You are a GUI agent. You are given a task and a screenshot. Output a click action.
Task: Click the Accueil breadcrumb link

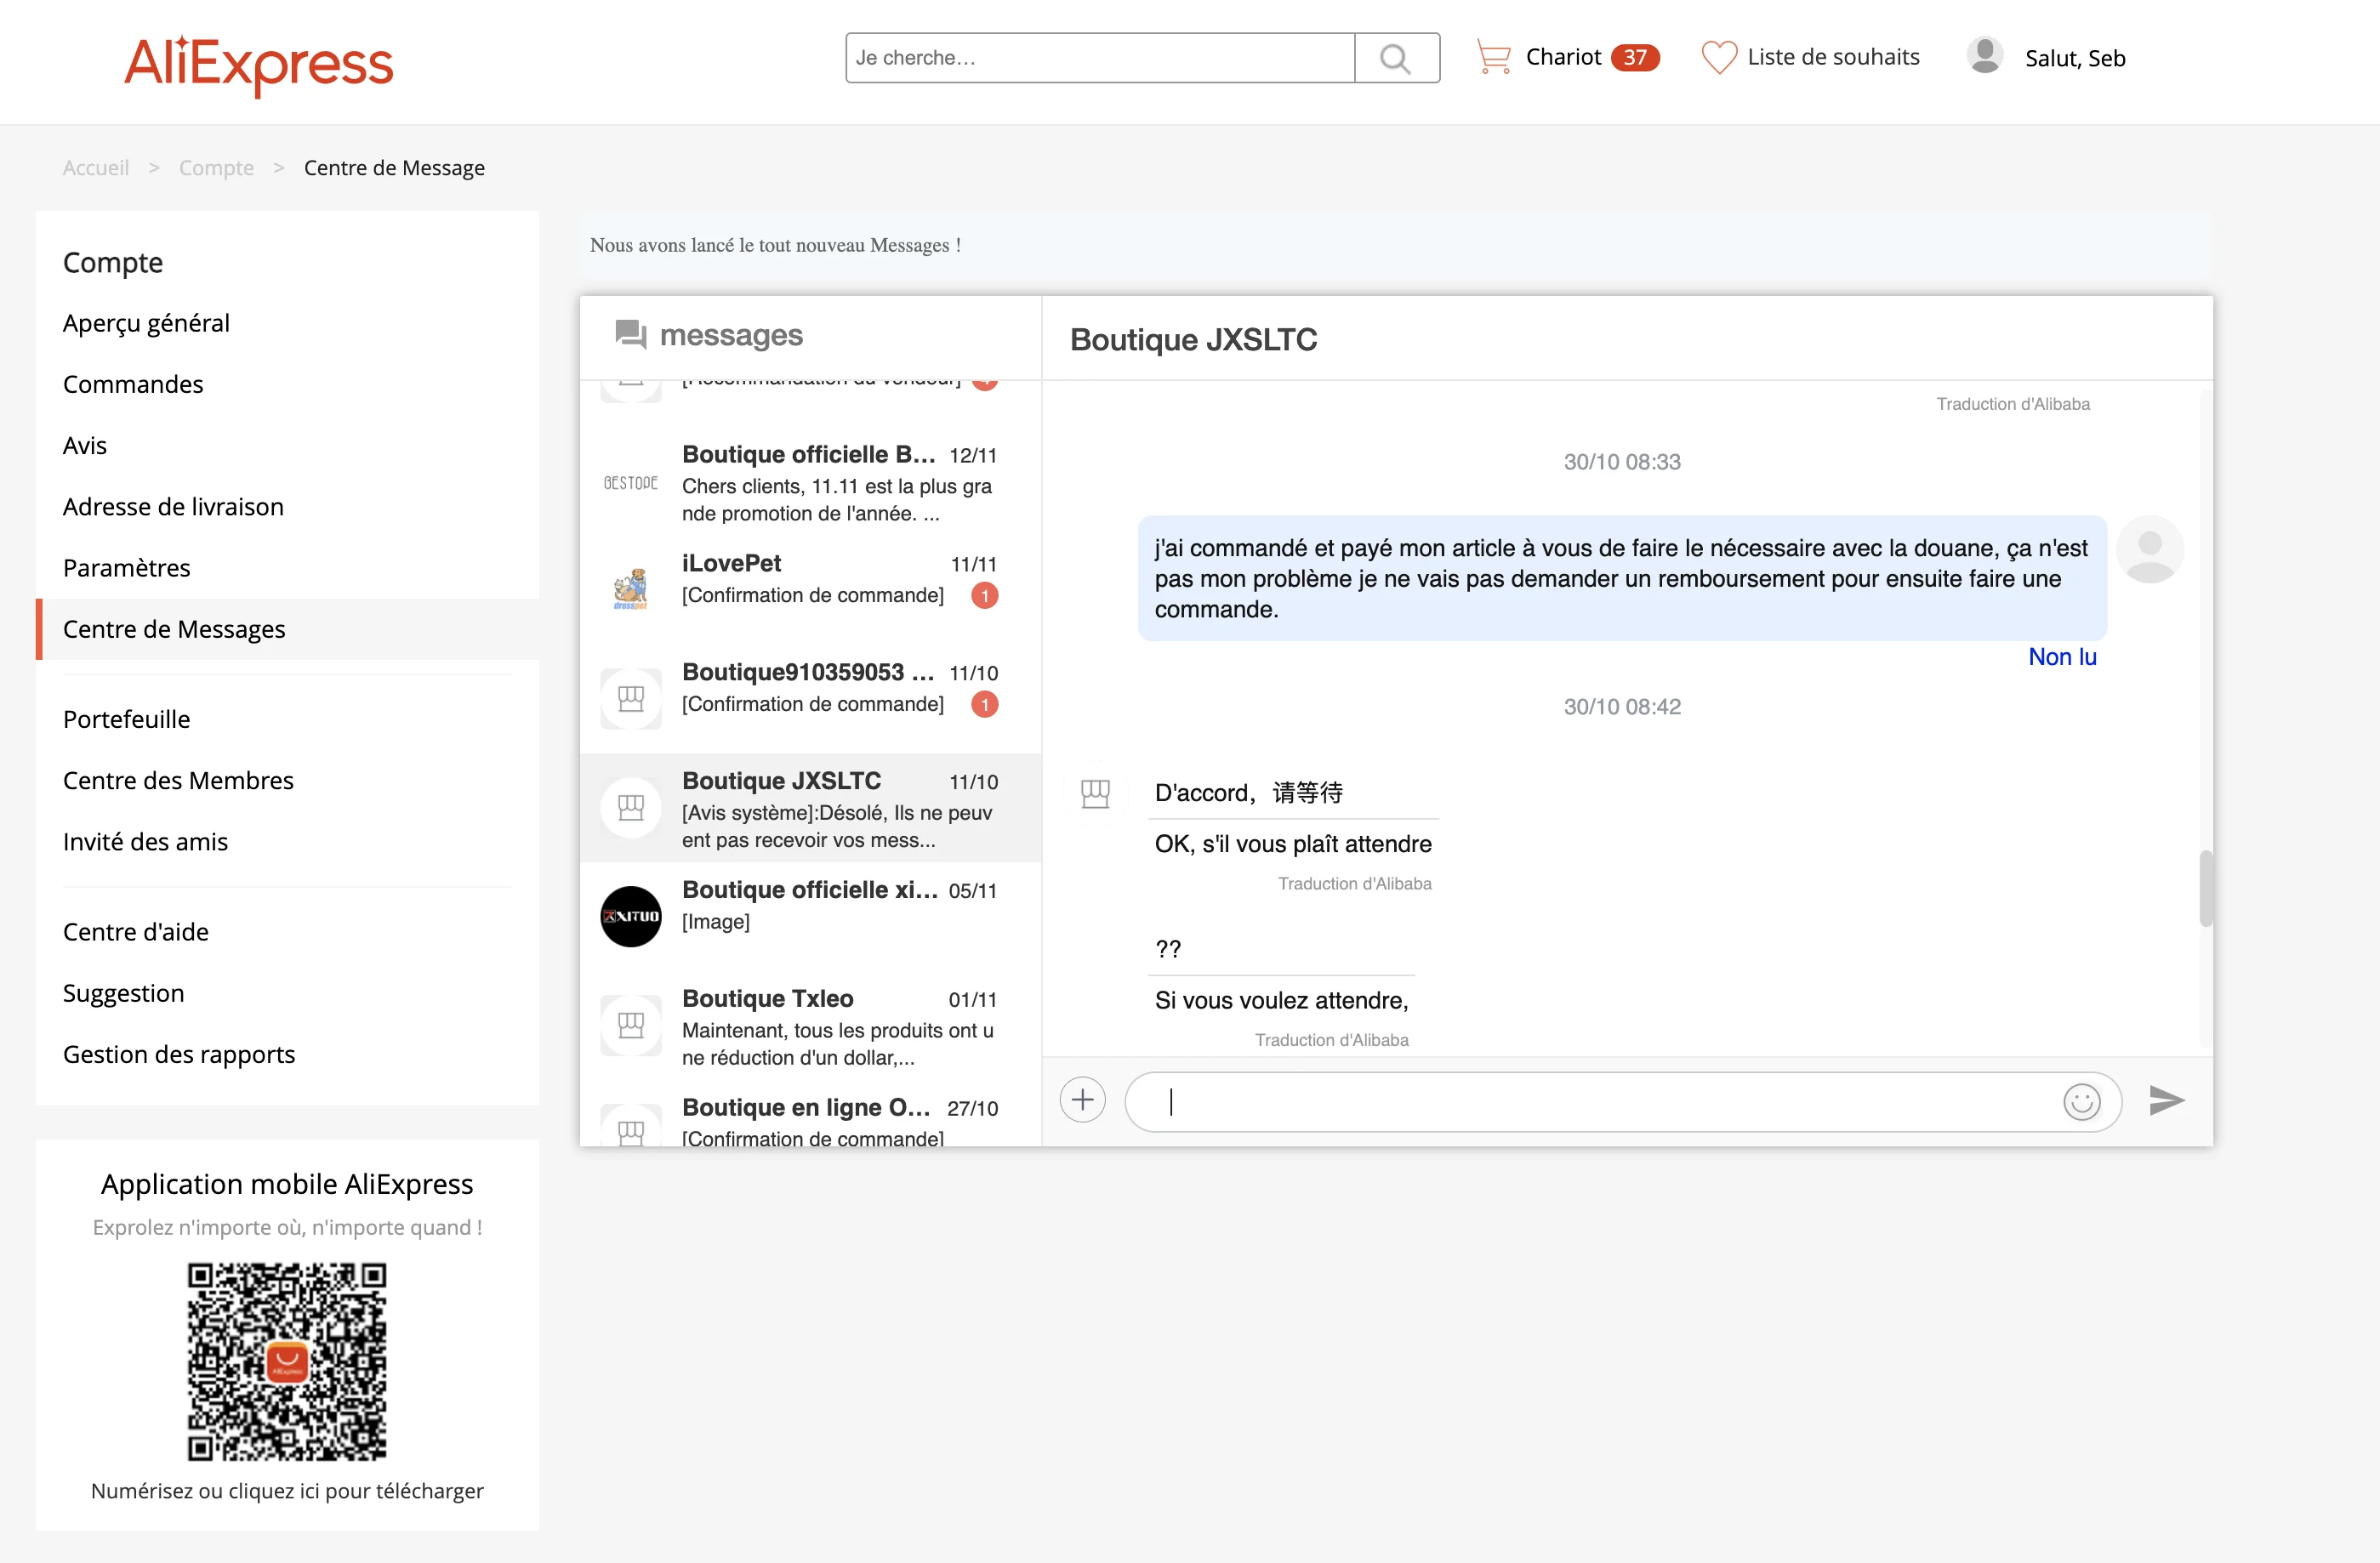tap(96, 168)
